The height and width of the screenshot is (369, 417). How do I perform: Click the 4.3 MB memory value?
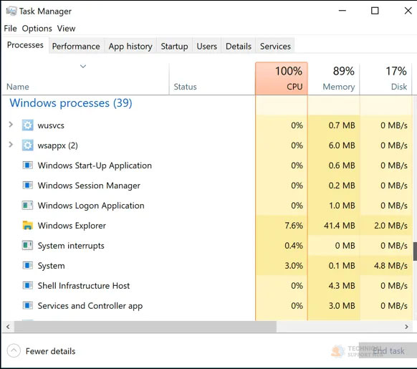coord(342,285)
